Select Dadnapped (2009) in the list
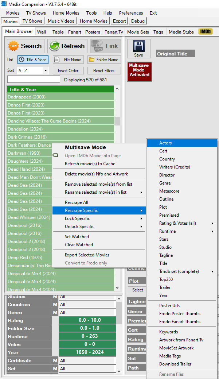219x379 pixels. pyautogui.click(x=60, y=97)
